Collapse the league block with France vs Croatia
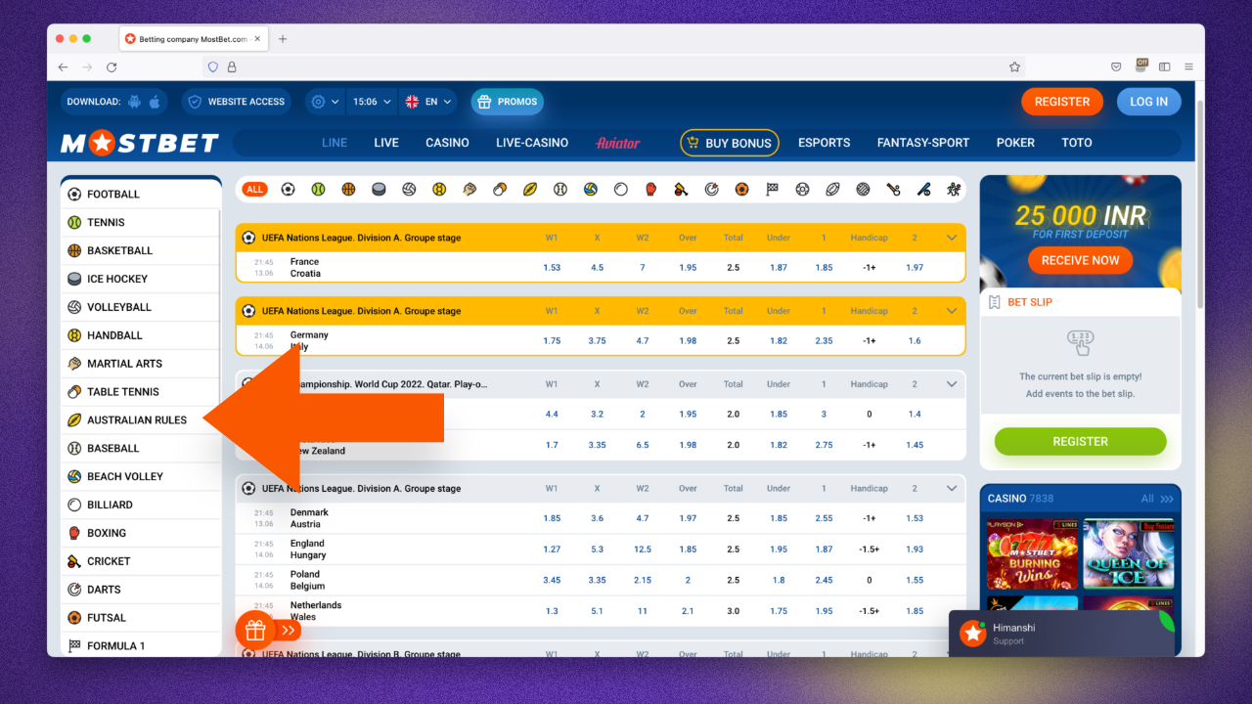The width and height of the screenshot is (1252, 704). pos(952,238)
